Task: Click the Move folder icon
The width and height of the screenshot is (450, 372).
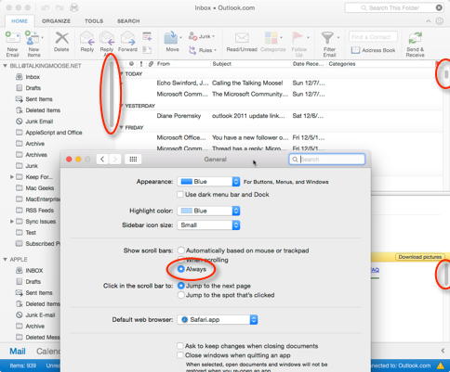Action: 171,38
